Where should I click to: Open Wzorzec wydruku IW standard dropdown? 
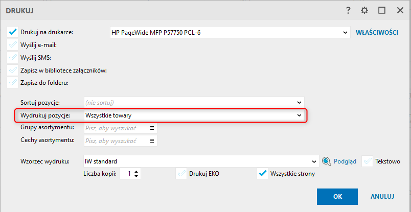[201, 161]
